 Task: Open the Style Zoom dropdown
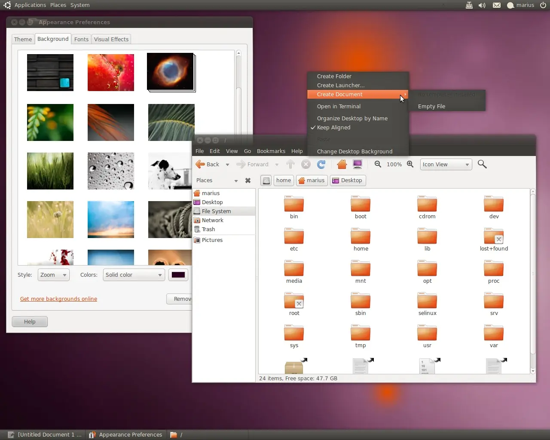pyautogui.click(x=53, y=275)
